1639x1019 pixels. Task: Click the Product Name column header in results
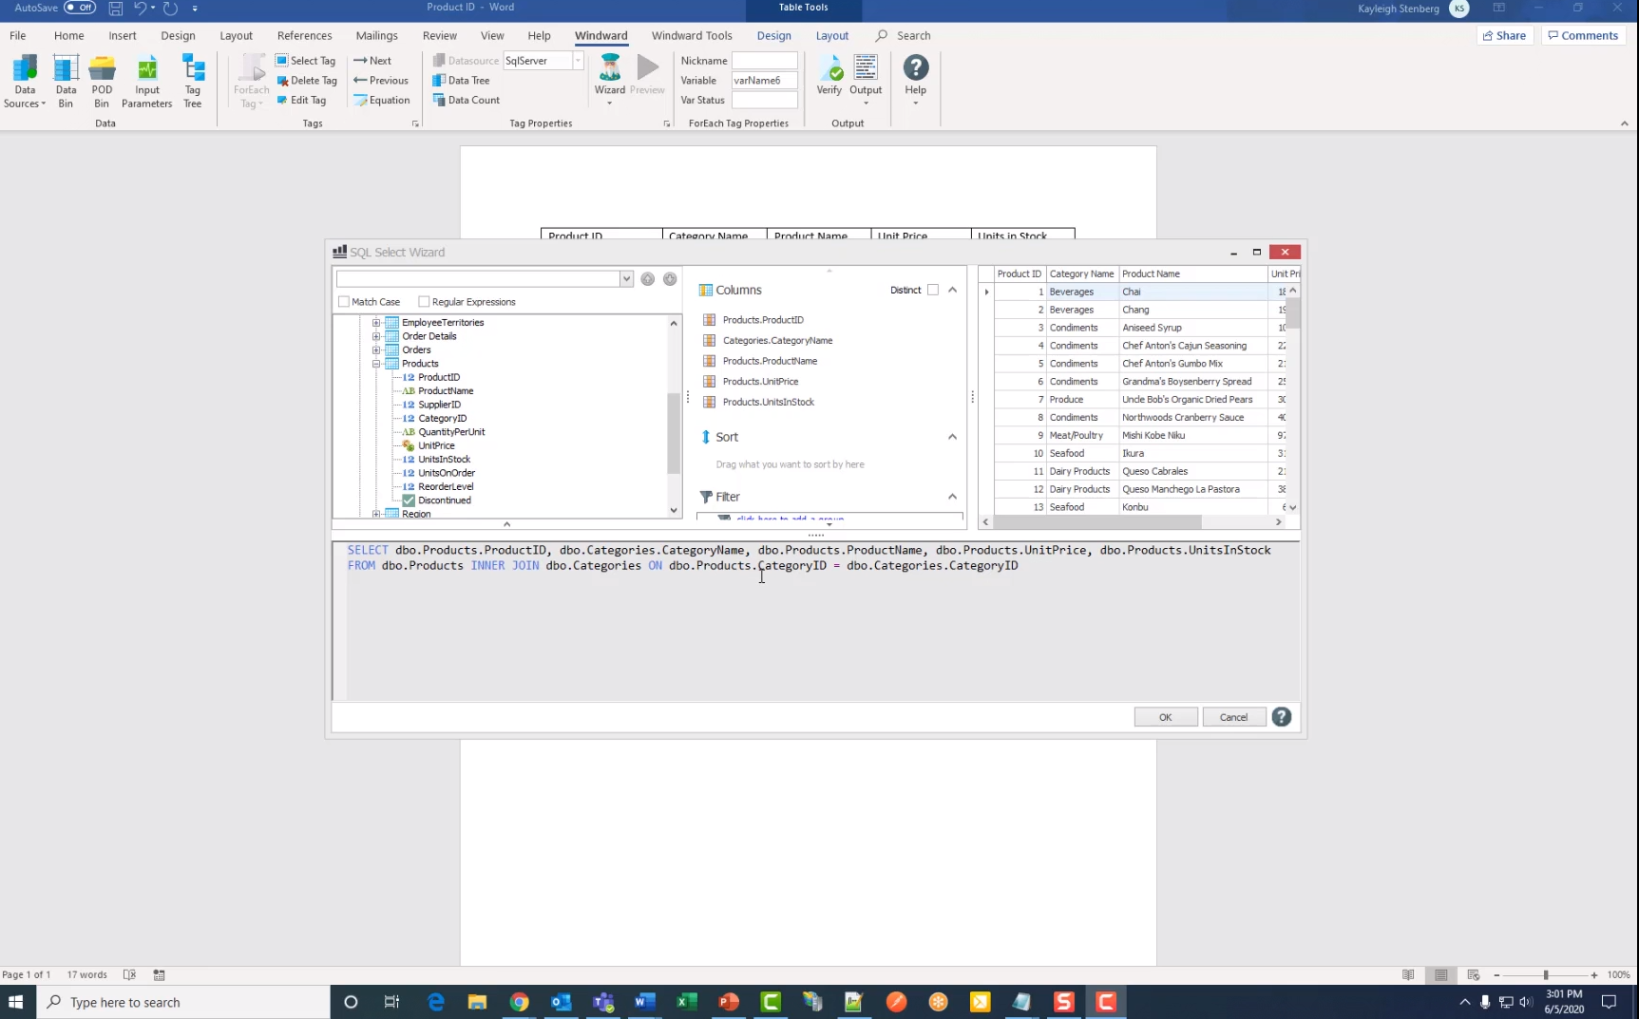pyautogui.click(x=1193, y=274)
